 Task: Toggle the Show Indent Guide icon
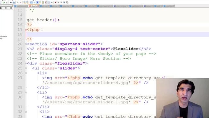[x=37, y=2]
